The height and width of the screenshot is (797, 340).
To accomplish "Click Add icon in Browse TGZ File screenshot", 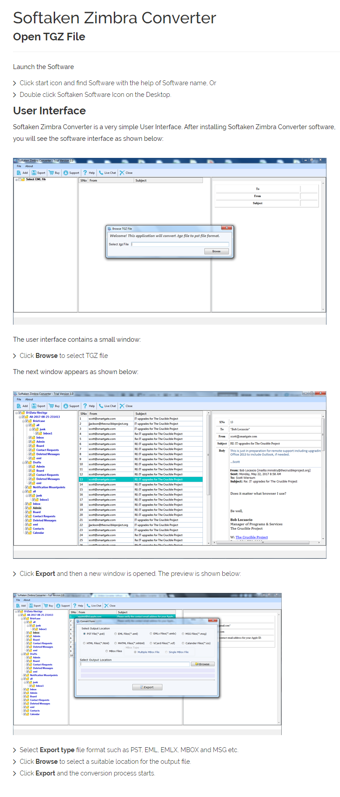I will coord(19,173).
